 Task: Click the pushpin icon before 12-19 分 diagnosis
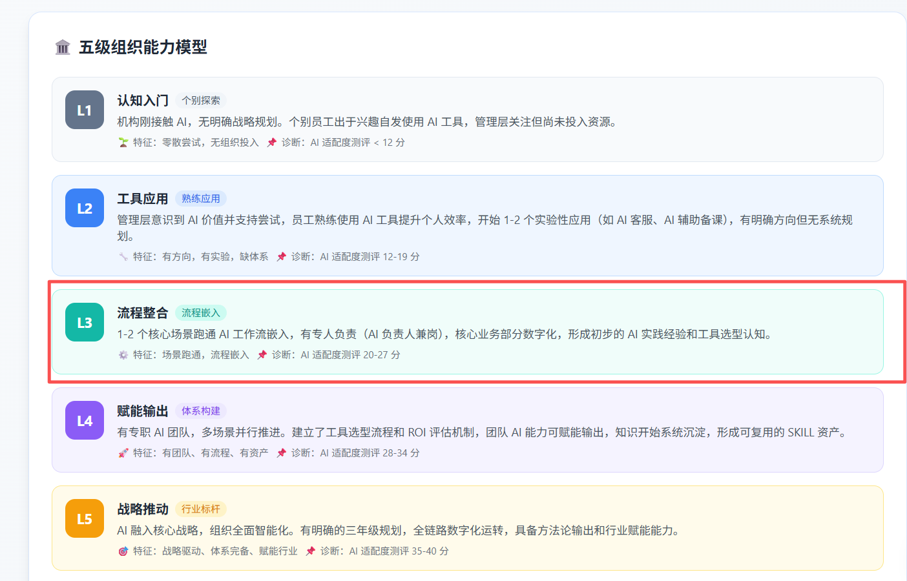[x=281, y=256]
